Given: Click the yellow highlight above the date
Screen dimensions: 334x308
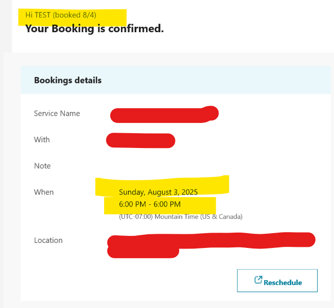Looking at the screenshot, I should click(x=162, y=182).
